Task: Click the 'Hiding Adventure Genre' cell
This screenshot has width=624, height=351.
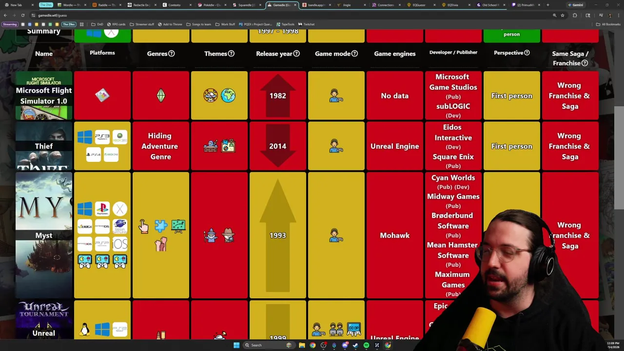Action: 161,146
